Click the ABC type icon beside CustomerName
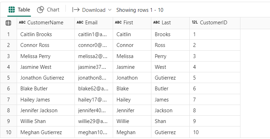The image size is (270, 139). click(x=22, y=22)
